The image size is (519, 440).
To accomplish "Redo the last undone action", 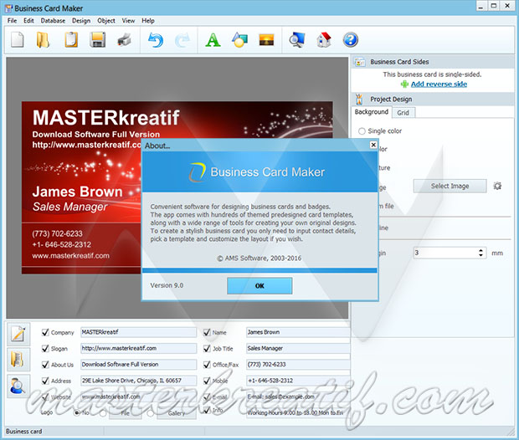I will pos(182,40).
